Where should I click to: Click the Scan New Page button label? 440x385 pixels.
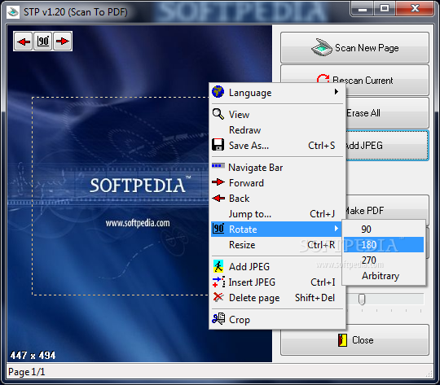click(x=367, y=48)
